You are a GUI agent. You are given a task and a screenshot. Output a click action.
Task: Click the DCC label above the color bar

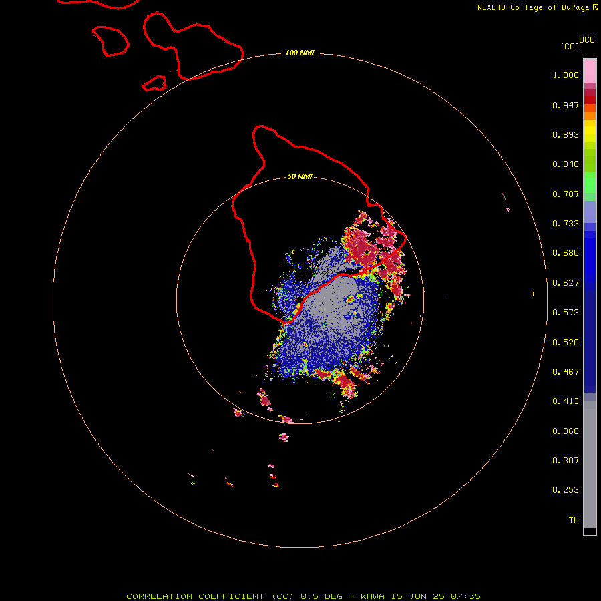tap(587, 40)
